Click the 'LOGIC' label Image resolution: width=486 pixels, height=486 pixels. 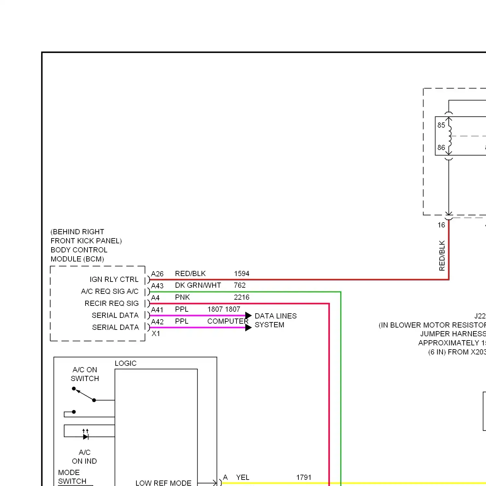126,363
